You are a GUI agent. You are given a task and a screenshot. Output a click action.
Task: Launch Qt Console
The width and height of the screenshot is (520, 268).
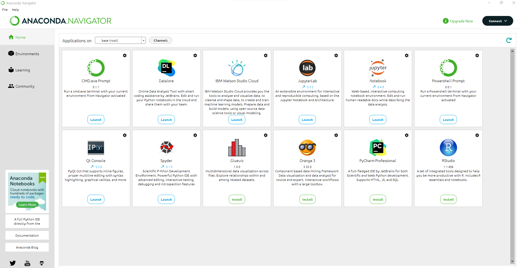[x=96, y=199]
